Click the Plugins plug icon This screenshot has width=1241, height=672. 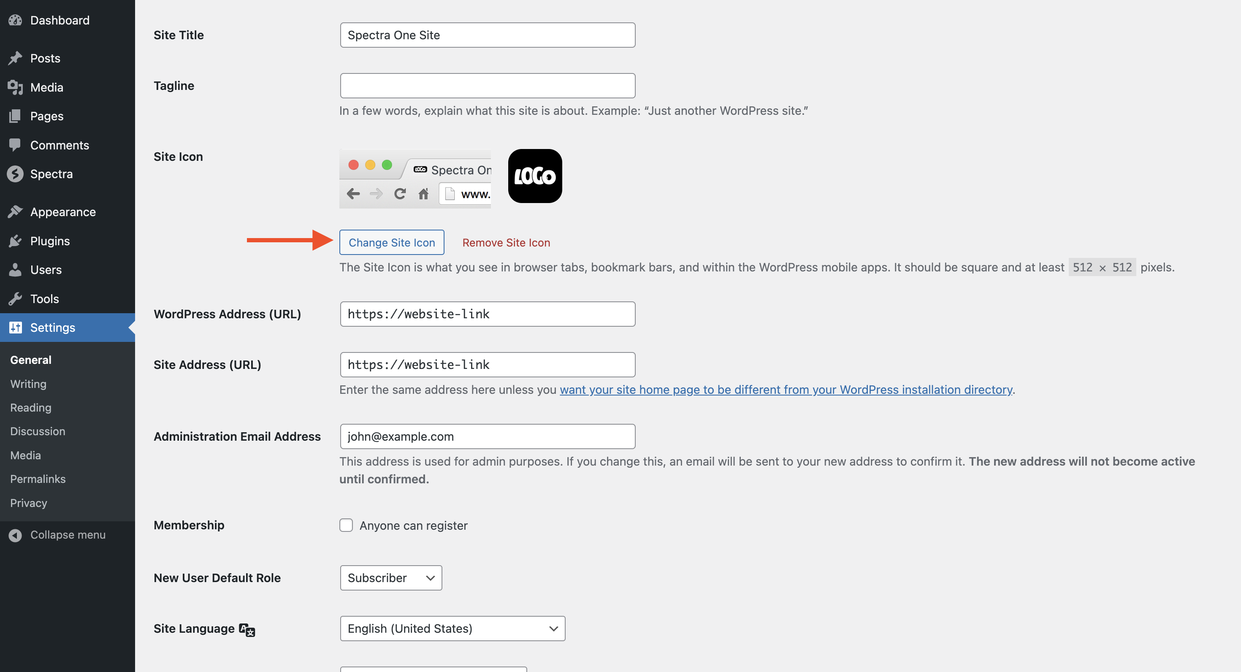16,241
